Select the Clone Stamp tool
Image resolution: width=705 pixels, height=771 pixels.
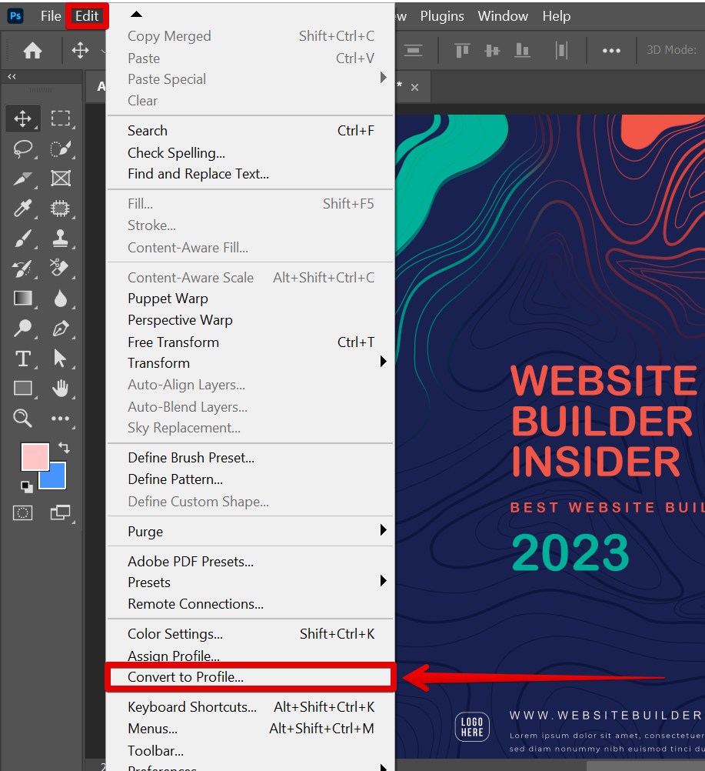pos(61,239)
